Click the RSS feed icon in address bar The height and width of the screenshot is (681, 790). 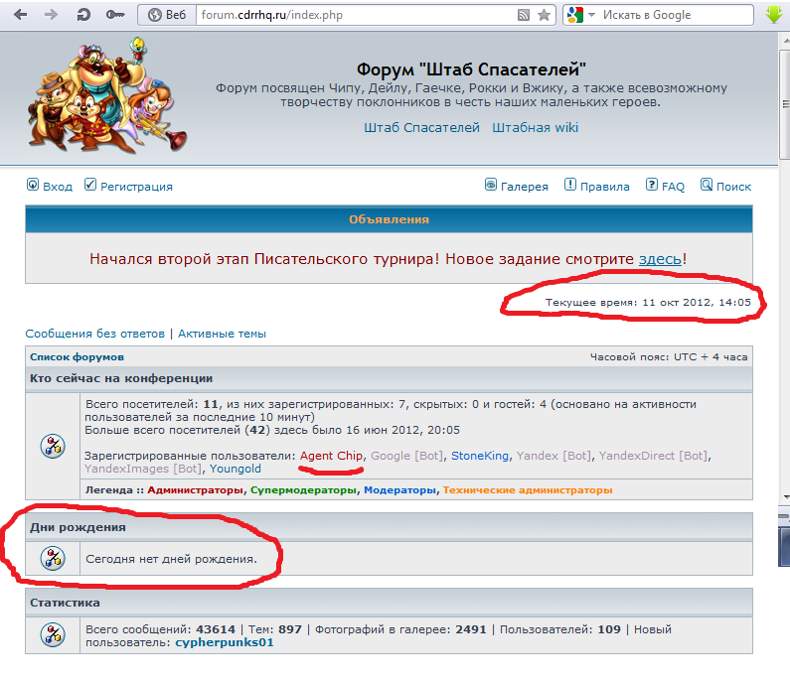click(524, 15)
